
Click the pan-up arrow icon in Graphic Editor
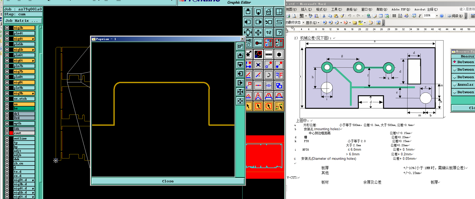[248, 12]
